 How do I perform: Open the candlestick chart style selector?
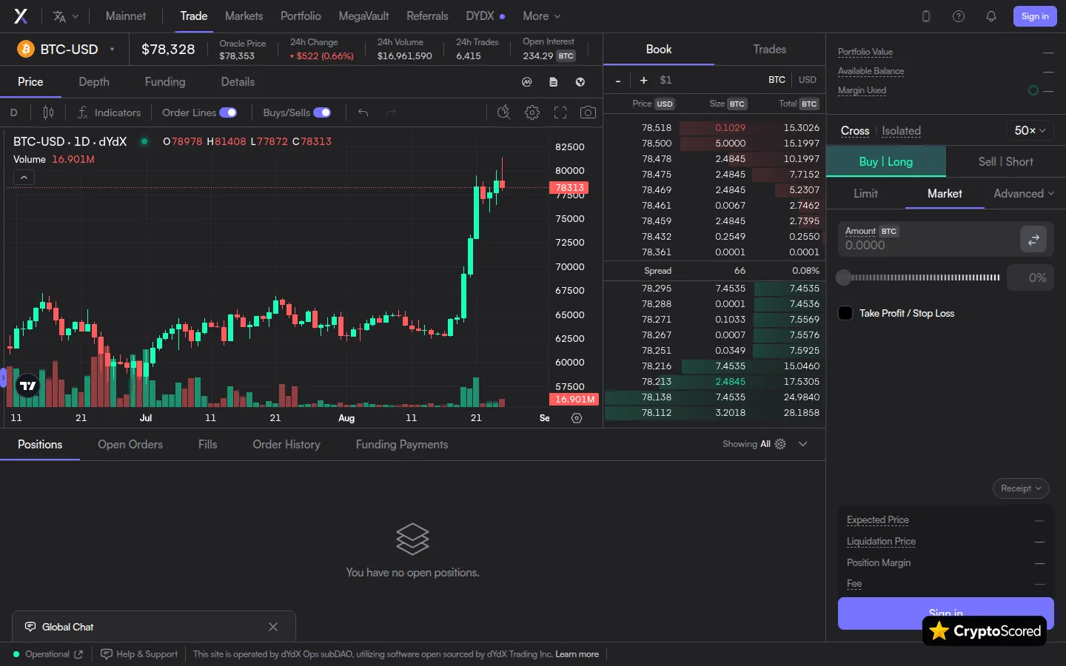tap(48, 112)
